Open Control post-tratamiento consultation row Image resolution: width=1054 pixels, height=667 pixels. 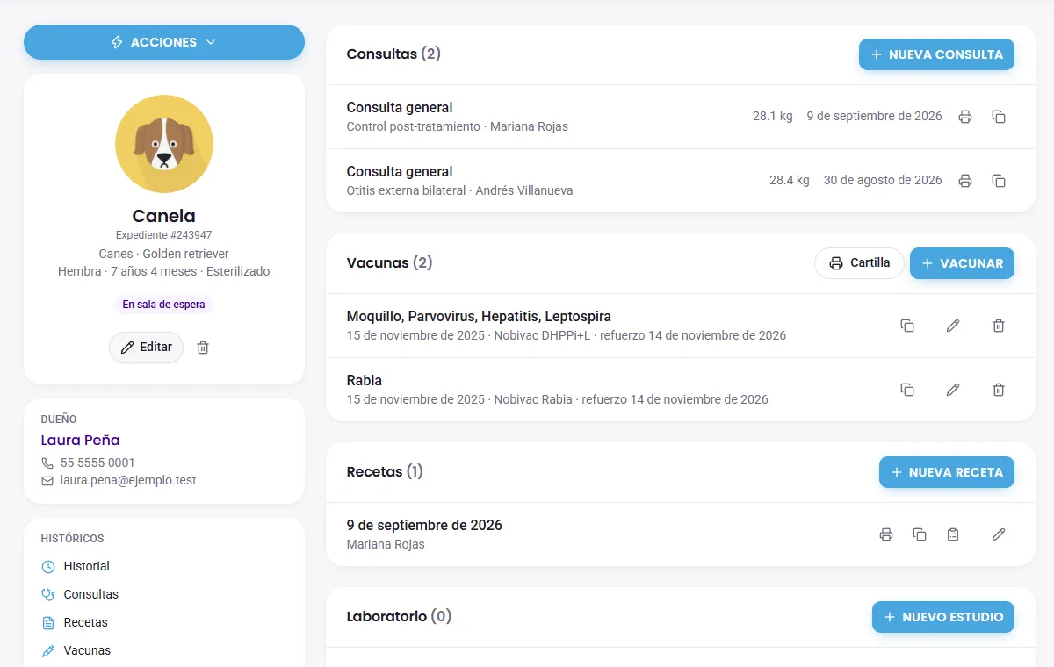coord(681,117)
